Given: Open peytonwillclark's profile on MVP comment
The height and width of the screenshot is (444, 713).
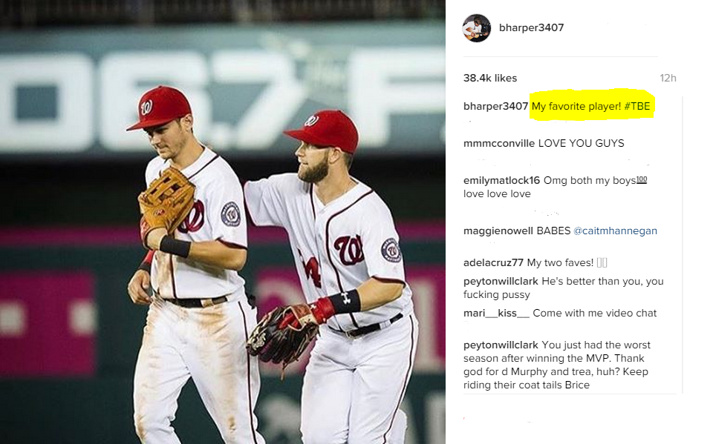Looking at the screenshot, I should point(501,345).
